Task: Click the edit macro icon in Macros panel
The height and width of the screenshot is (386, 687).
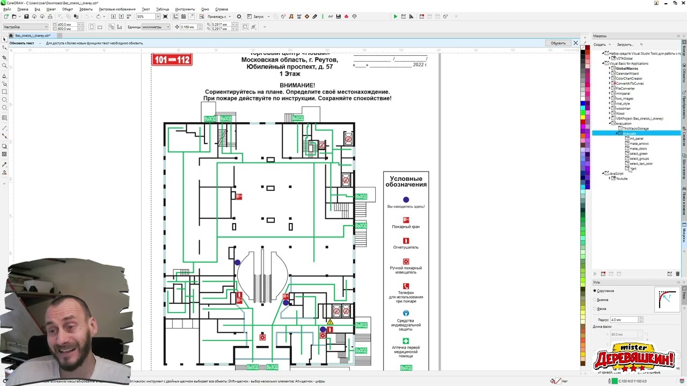Action: [x=670, y=274]
